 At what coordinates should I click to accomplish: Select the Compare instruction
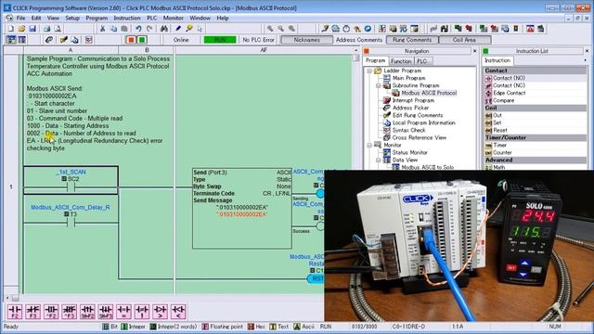[x=503, y=100]
